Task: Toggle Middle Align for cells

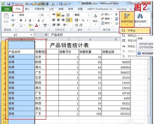Action: [x=58, y=15]
